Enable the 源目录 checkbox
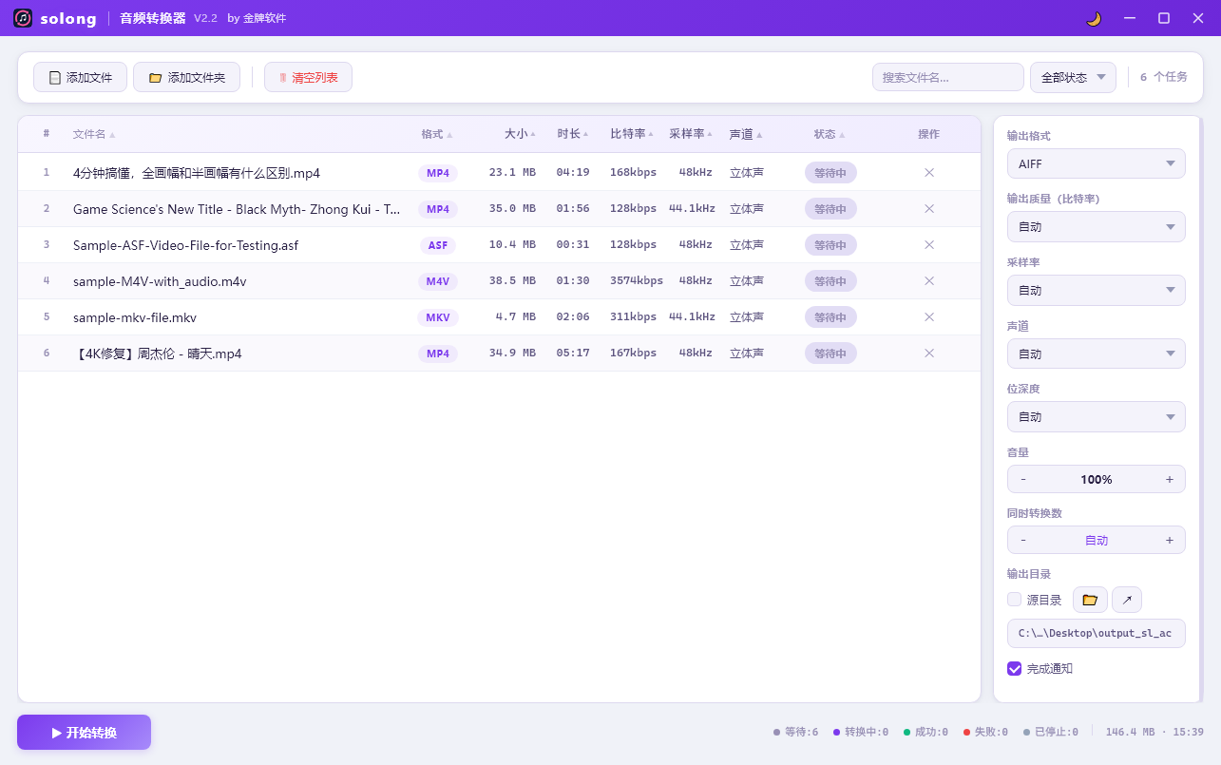The height and width of the screenshot is (765, 1221). (x=1015, y=600)
